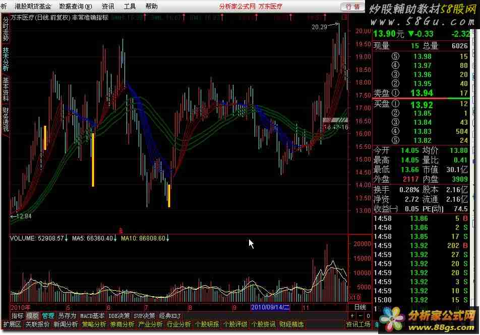Click the plus zoom-in icon
Image resolution: width=480 pixels, height=335 pixels.
coord(352,316)
